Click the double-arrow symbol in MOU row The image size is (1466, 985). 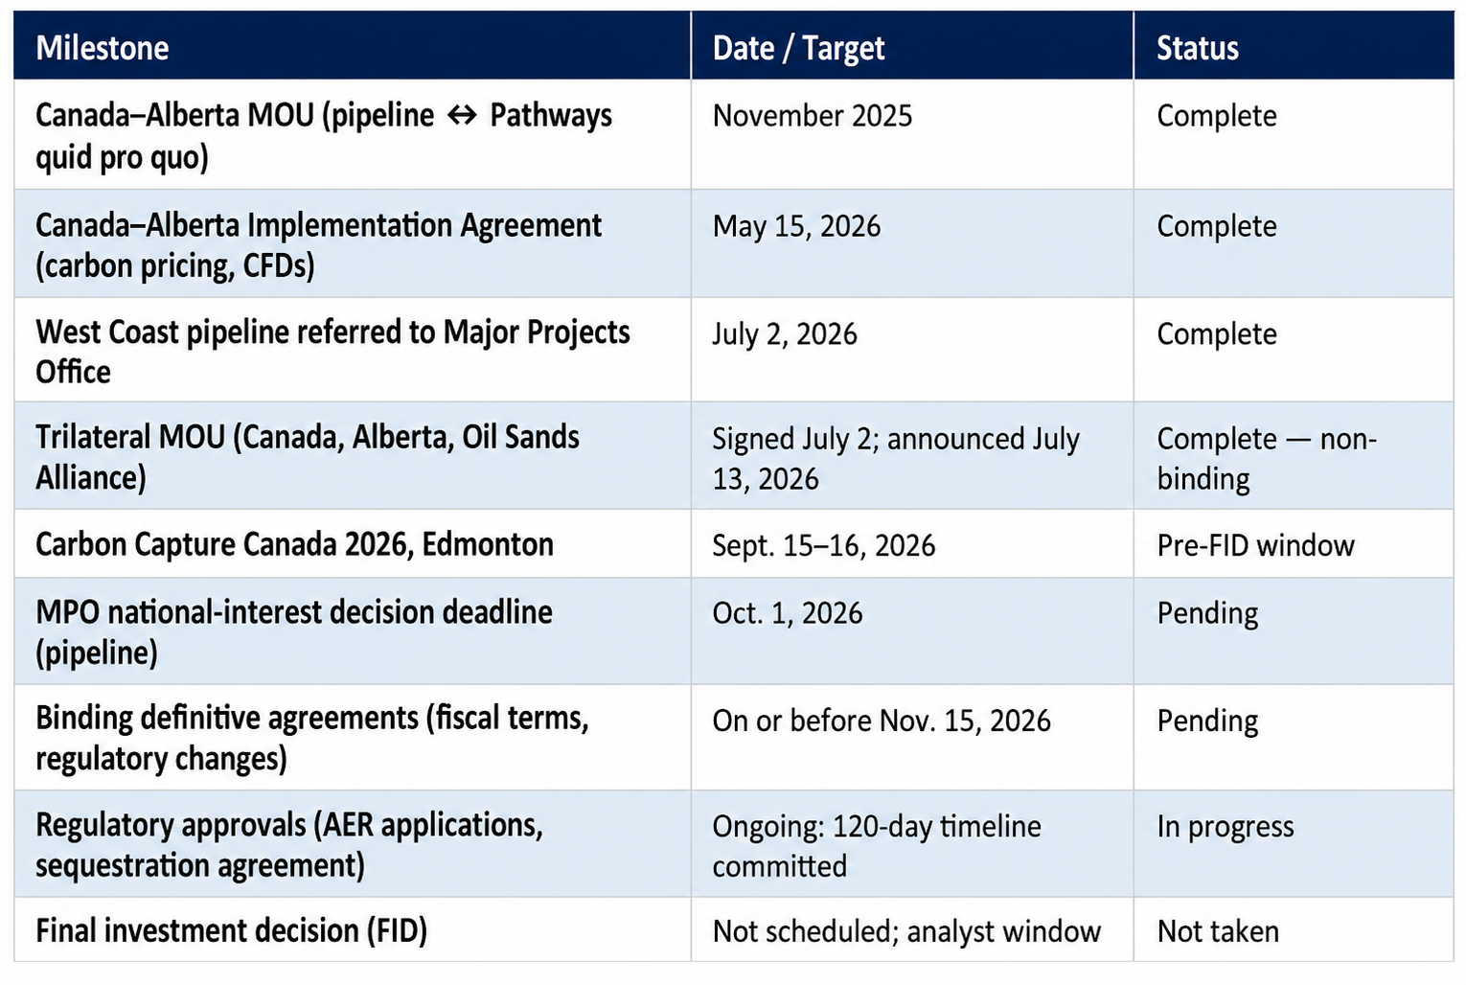(x=462, y=116)
